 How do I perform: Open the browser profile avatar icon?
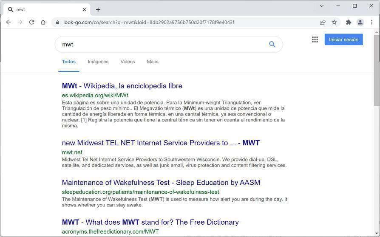tap(360, 22)
